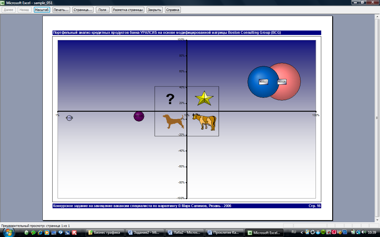This screenshot has height=237, width=380.
Task: Switch to Лаба2 Word taskbar item
Action: (185, 233)
